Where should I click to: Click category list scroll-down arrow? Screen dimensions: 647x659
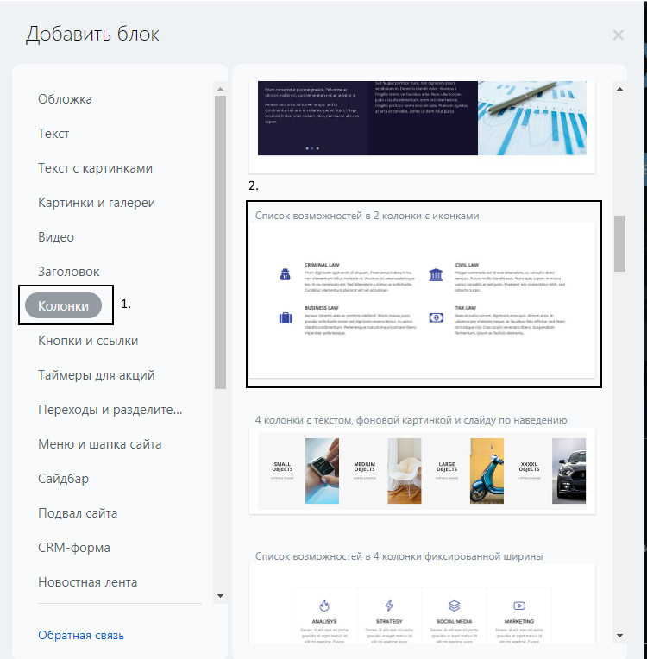click(x=220, y=596)
